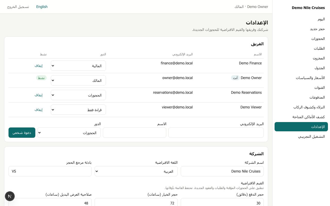The height and width of the screenshot is (206, 330).
Task: Open the الجدول sidebar item
Action: [301, 68]
